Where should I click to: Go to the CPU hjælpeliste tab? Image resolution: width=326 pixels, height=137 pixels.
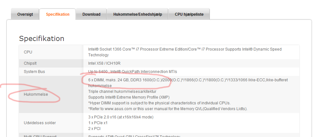coord(189,14)
